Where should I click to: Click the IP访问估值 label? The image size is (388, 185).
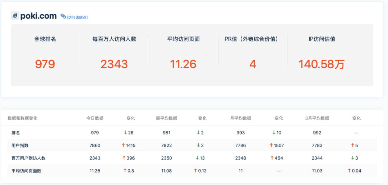(322, 39)
